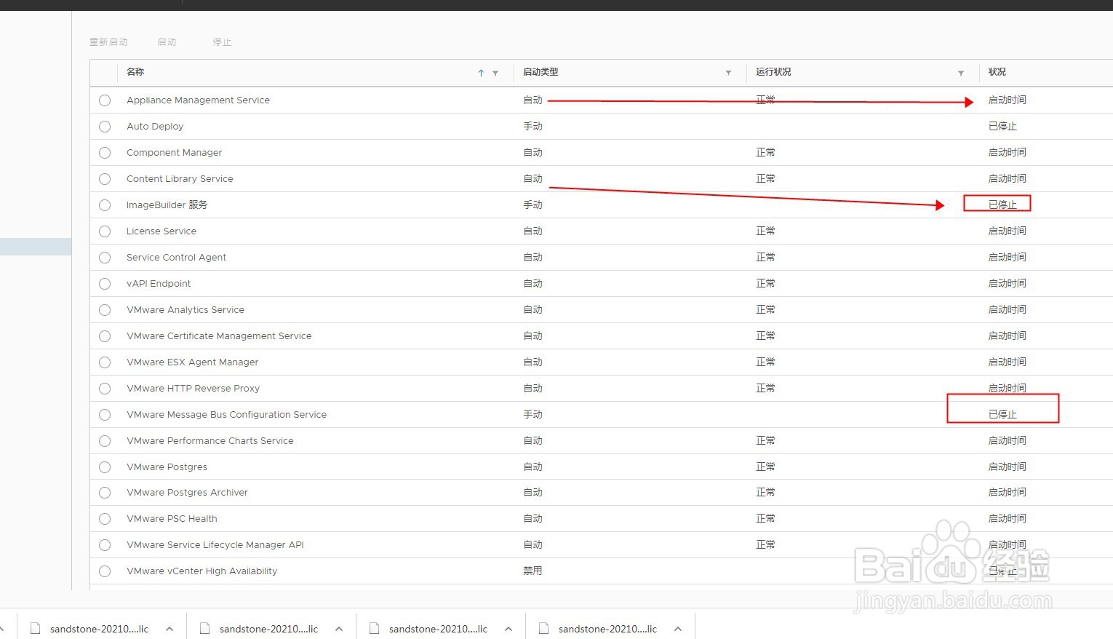Open the 启动类型 column filter
Screen dimensions: 1113x639
pos(728,73)
